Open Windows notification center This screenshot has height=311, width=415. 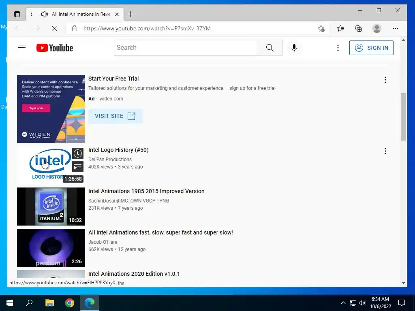402,303
